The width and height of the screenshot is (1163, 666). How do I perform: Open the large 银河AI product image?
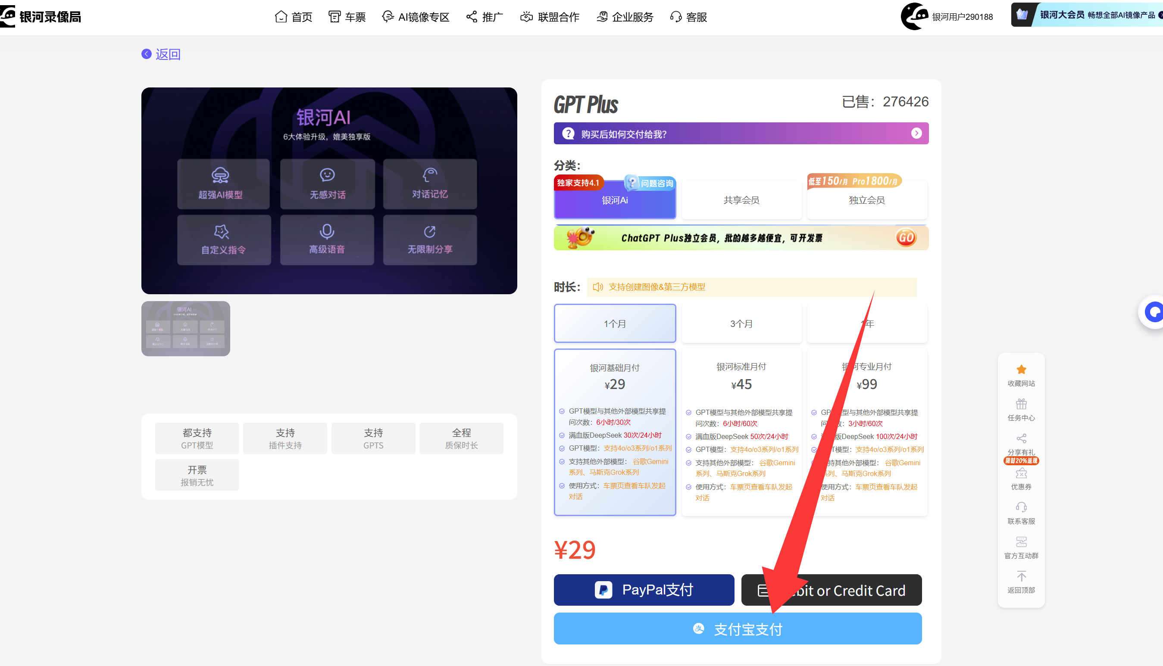[329, 190]
